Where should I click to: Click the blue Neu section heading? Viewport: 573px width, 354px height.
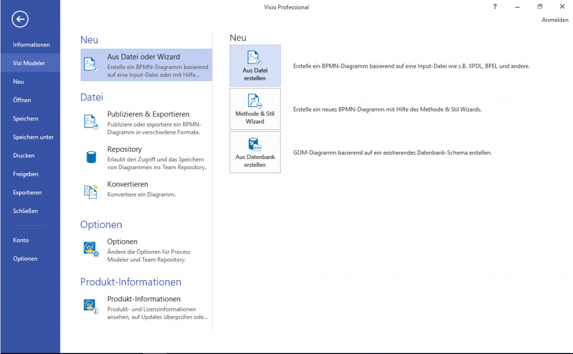pos(89,40)
